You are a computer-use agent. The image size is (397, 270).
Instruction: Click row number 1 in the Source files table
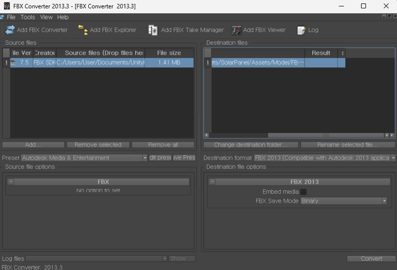pyautogui.click(x=6, y=62)
